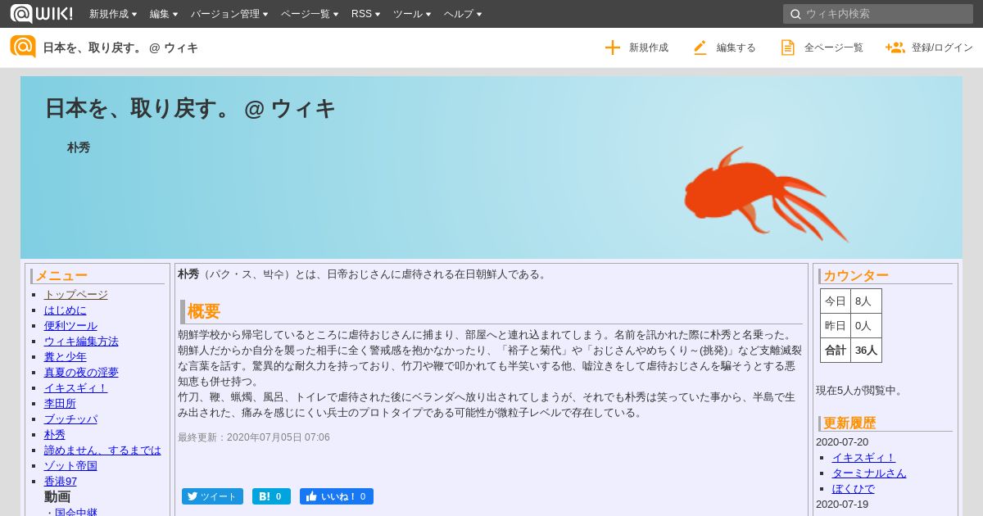
Task: Click the plus icon for 新規作成
Action: [612, 48]
